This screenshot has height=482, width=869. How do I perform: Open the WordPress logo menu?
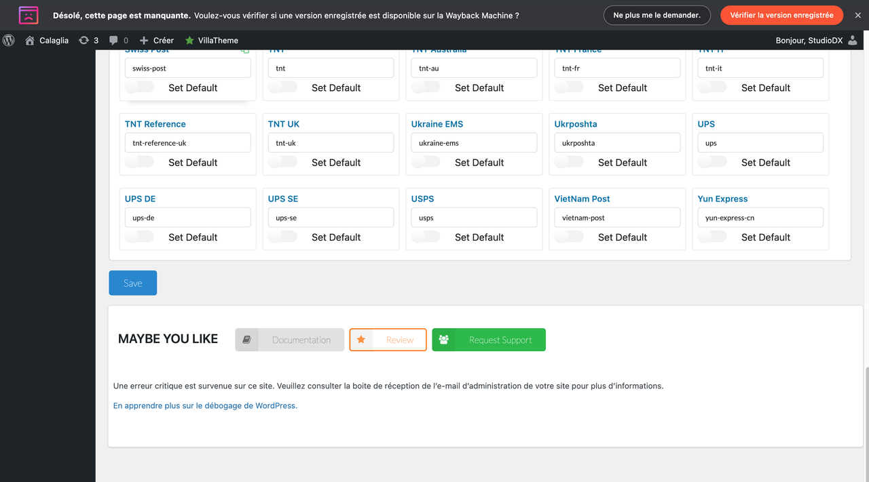(x=9, y=40)
